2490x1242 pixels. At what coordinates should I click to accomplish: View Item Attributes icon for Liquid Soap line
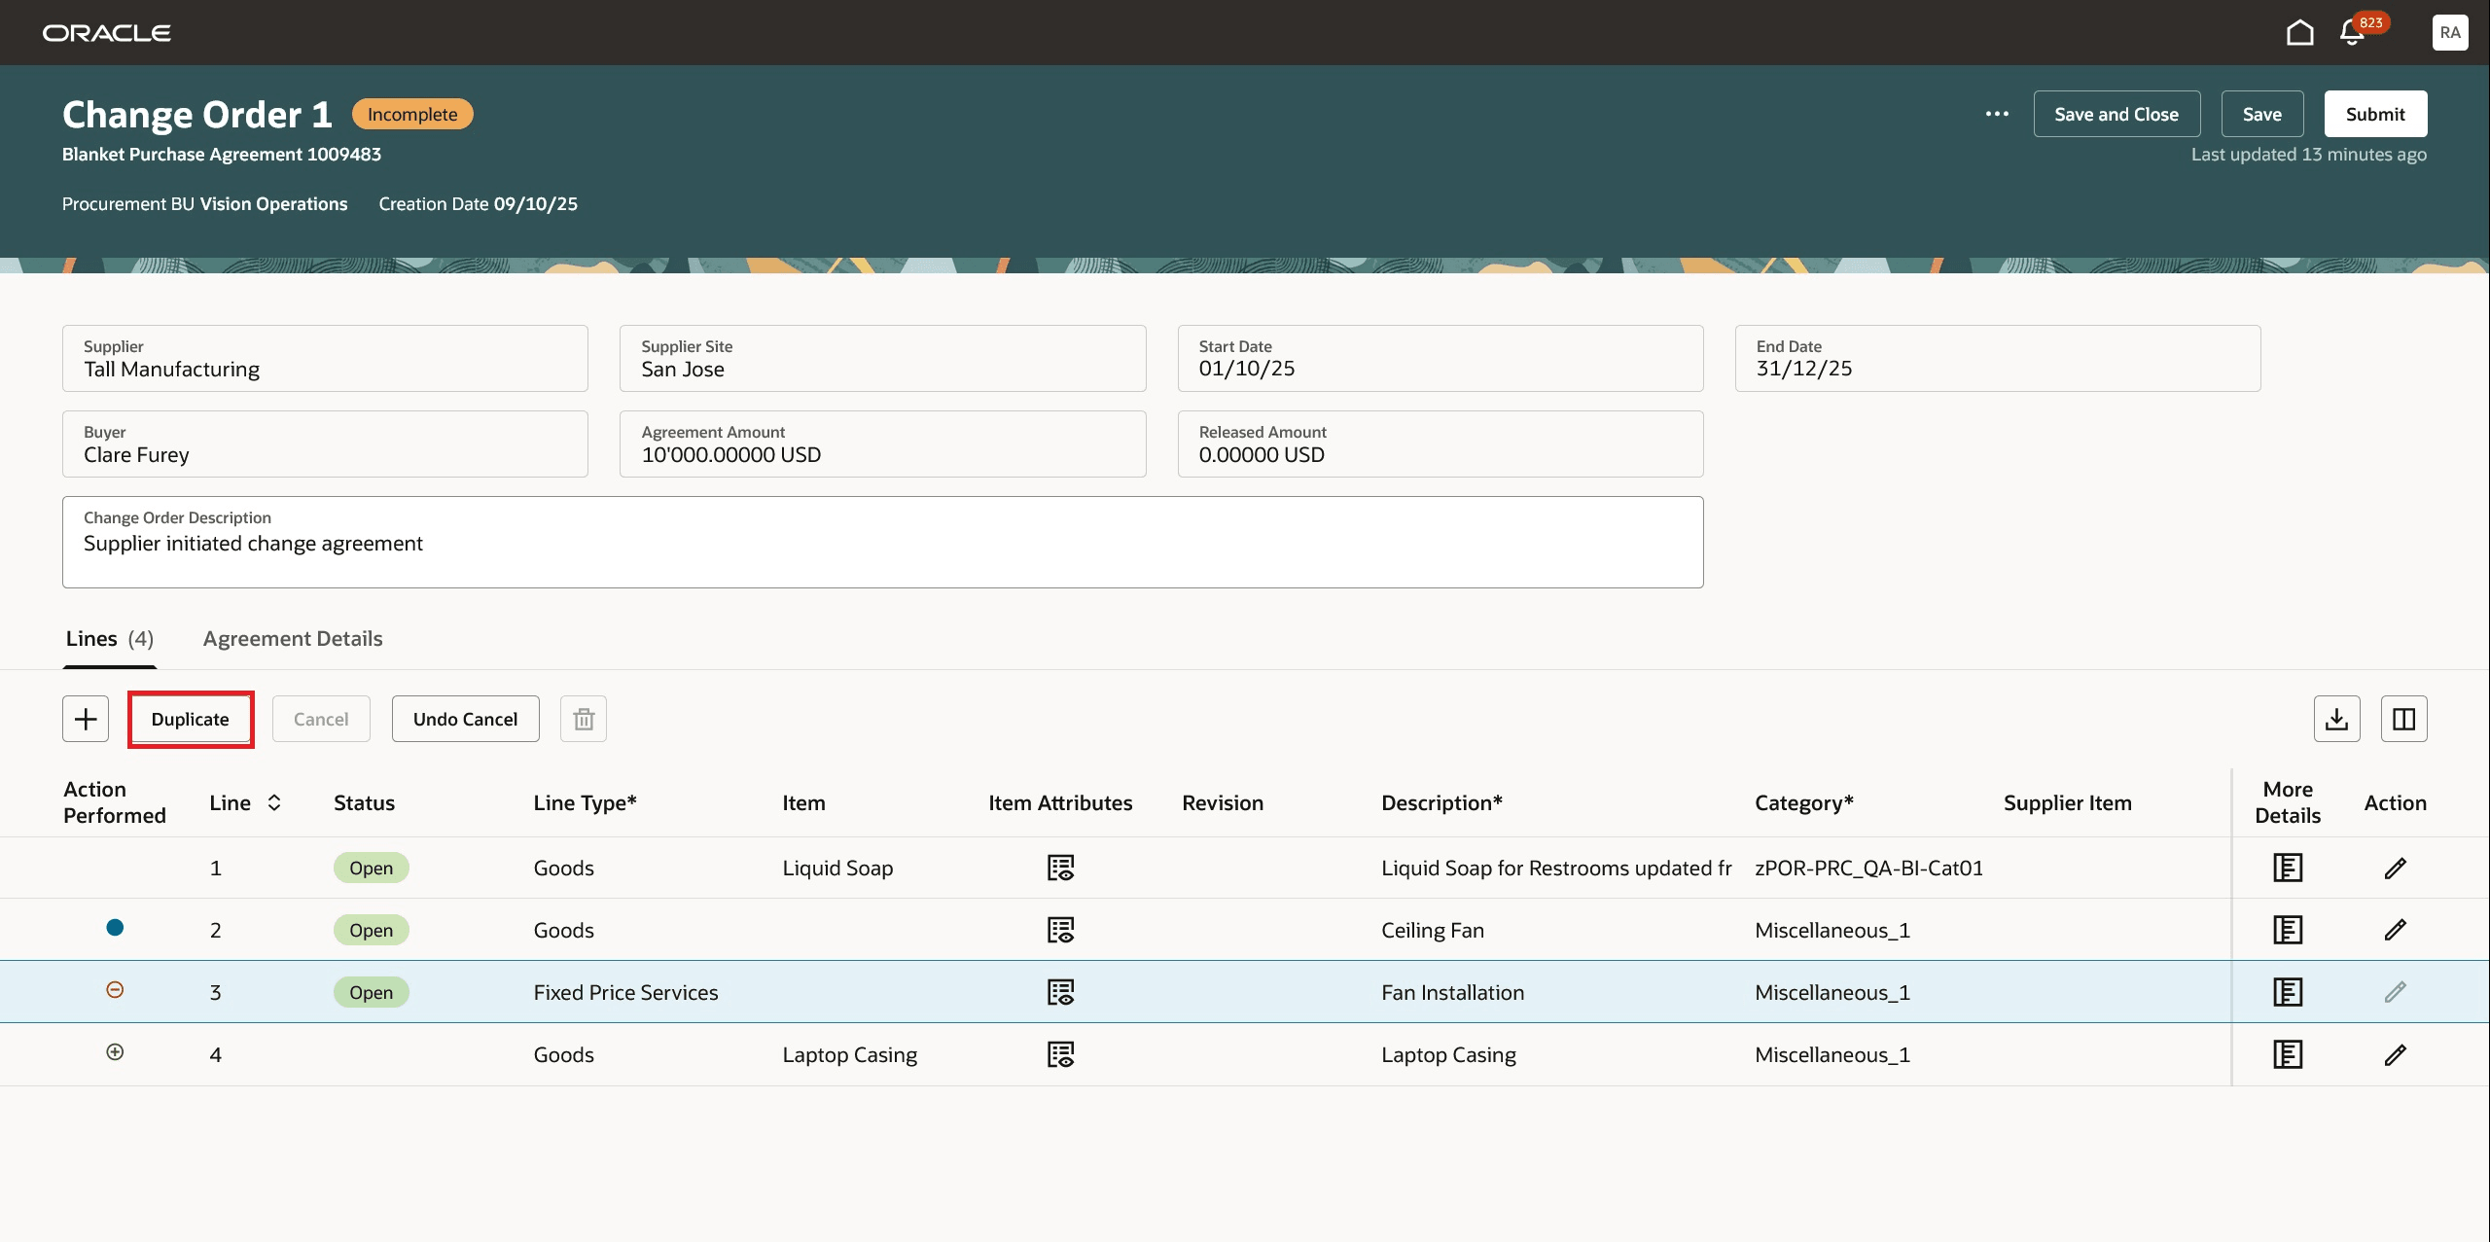[1062, 868]
